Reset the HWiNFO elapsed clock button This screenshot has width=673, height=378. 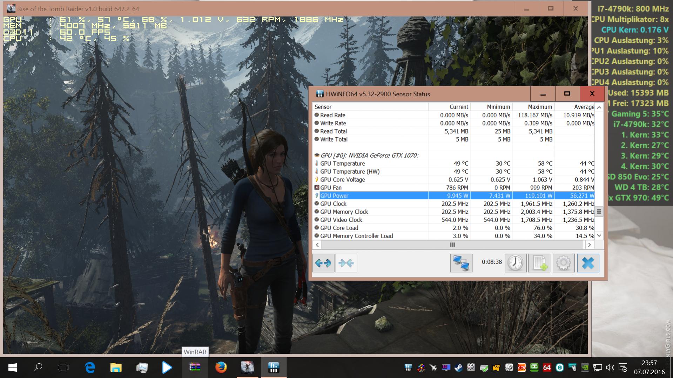pyautogui.click(x=516, y=263)
